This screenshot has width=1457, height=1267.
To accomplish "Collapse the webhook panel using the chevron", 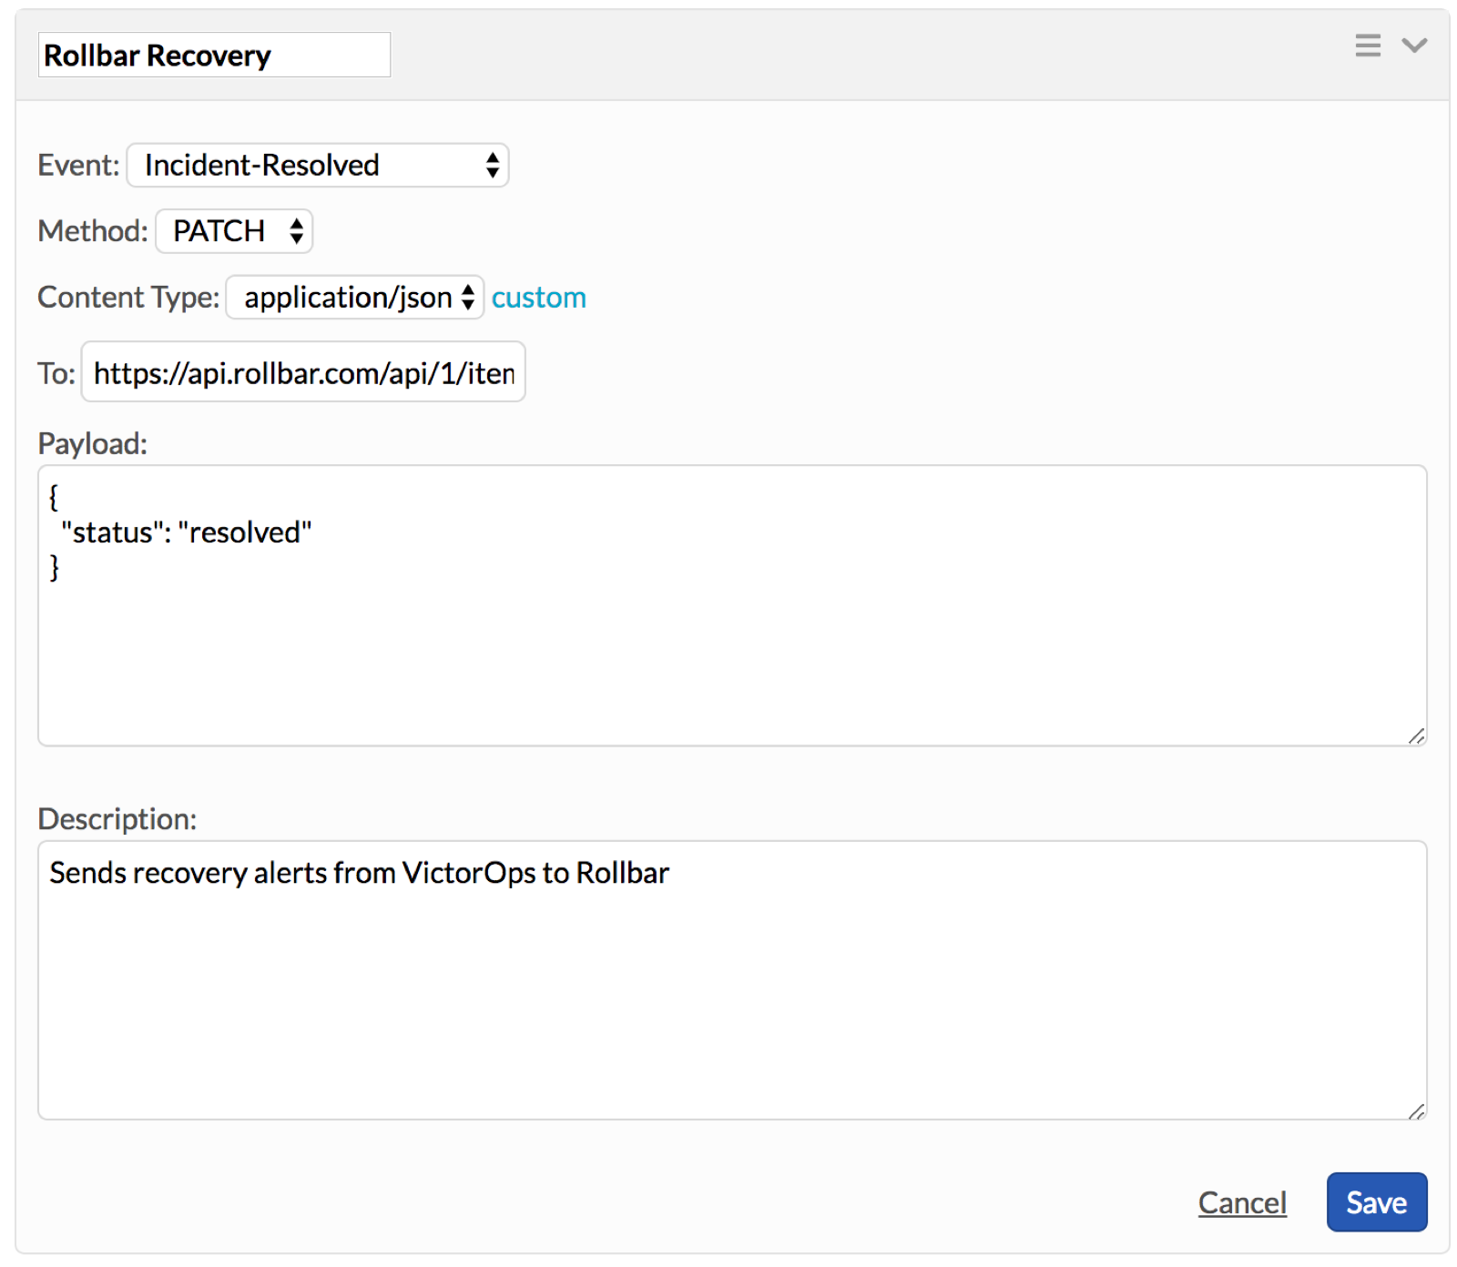I will point(1413,45).
